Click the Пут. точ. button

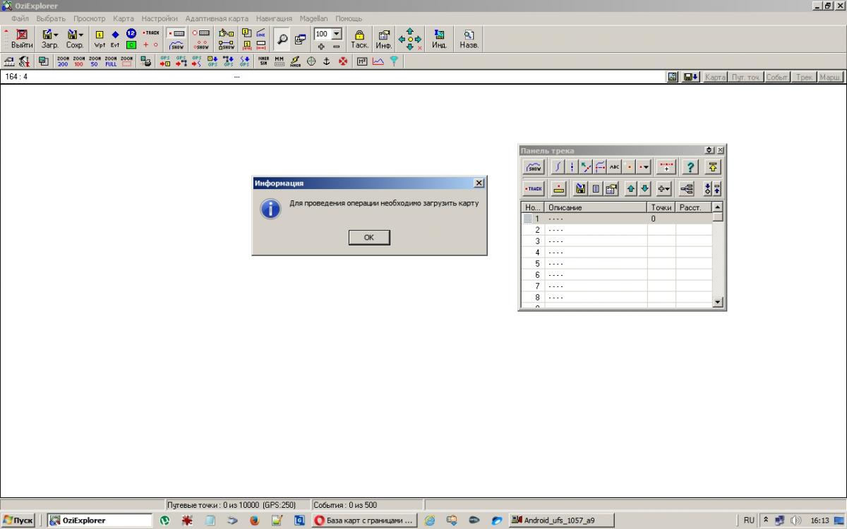point(746,77)
